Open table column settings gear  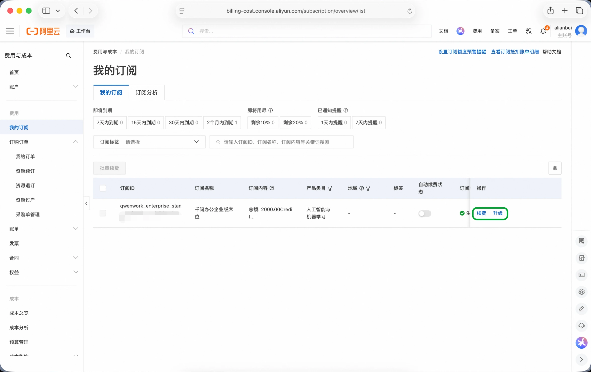click(x=555, y=168)
